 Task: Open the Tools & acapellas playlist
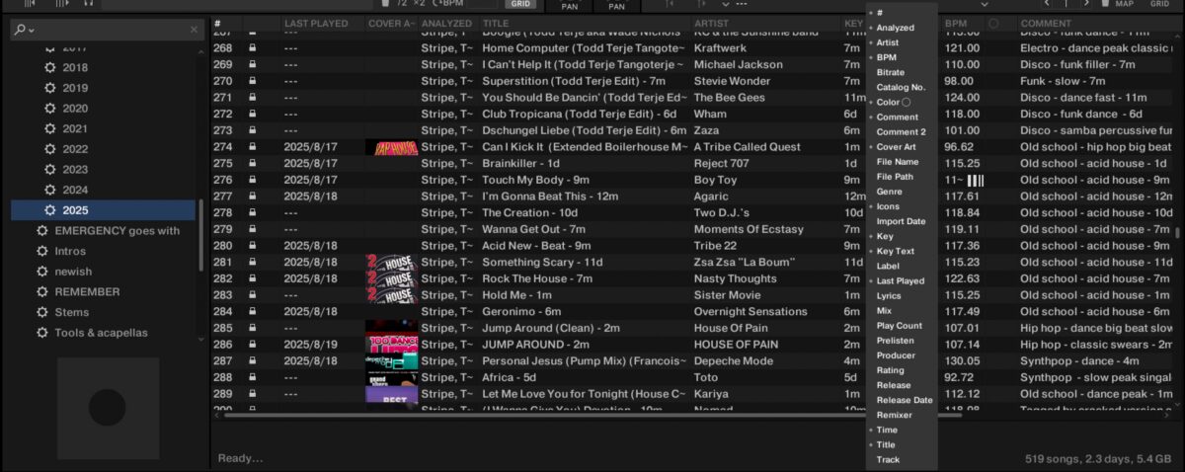point(101,333)
